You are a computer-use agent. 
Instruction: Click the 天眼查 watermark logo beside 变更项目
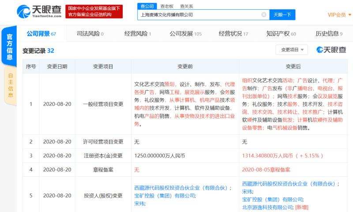[x=331, y=50]
